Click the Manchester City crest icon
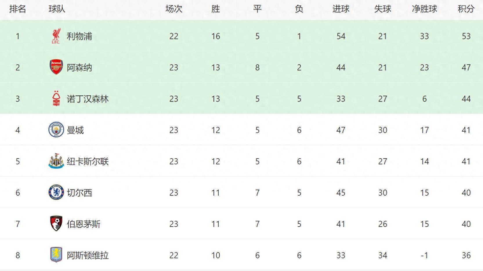 [x=56, y=130]
